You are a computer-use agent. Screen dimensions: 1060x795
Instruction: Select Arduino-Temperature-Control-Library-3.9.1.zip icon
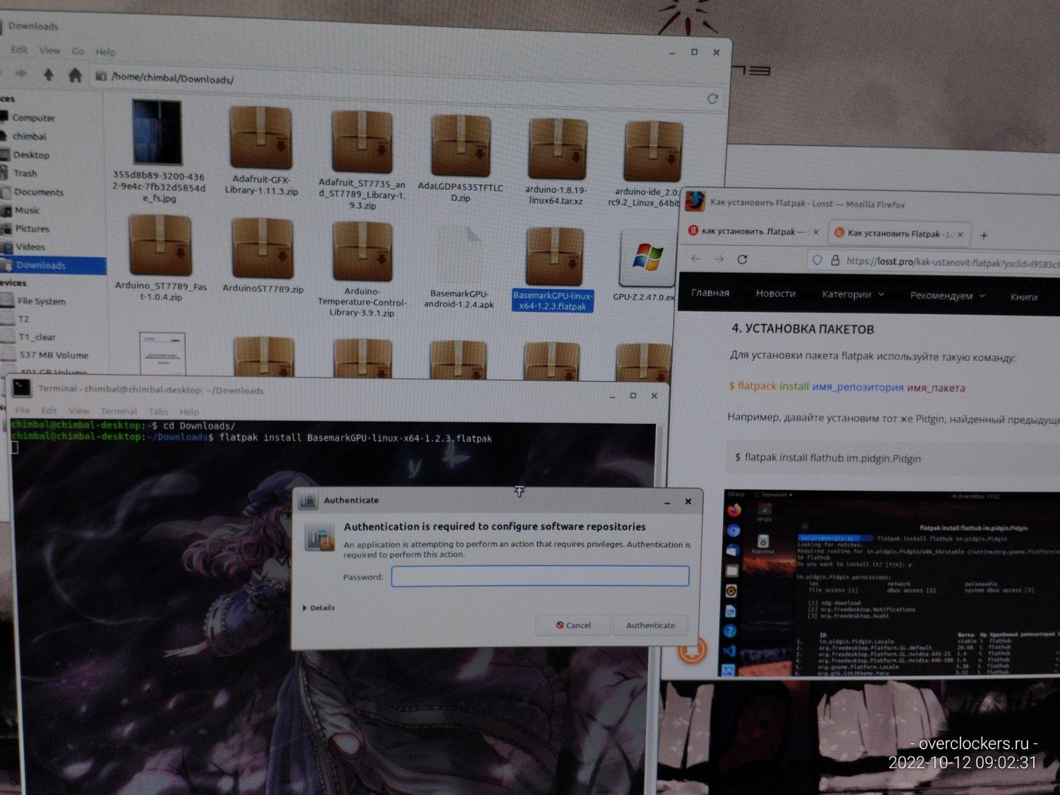362,251
